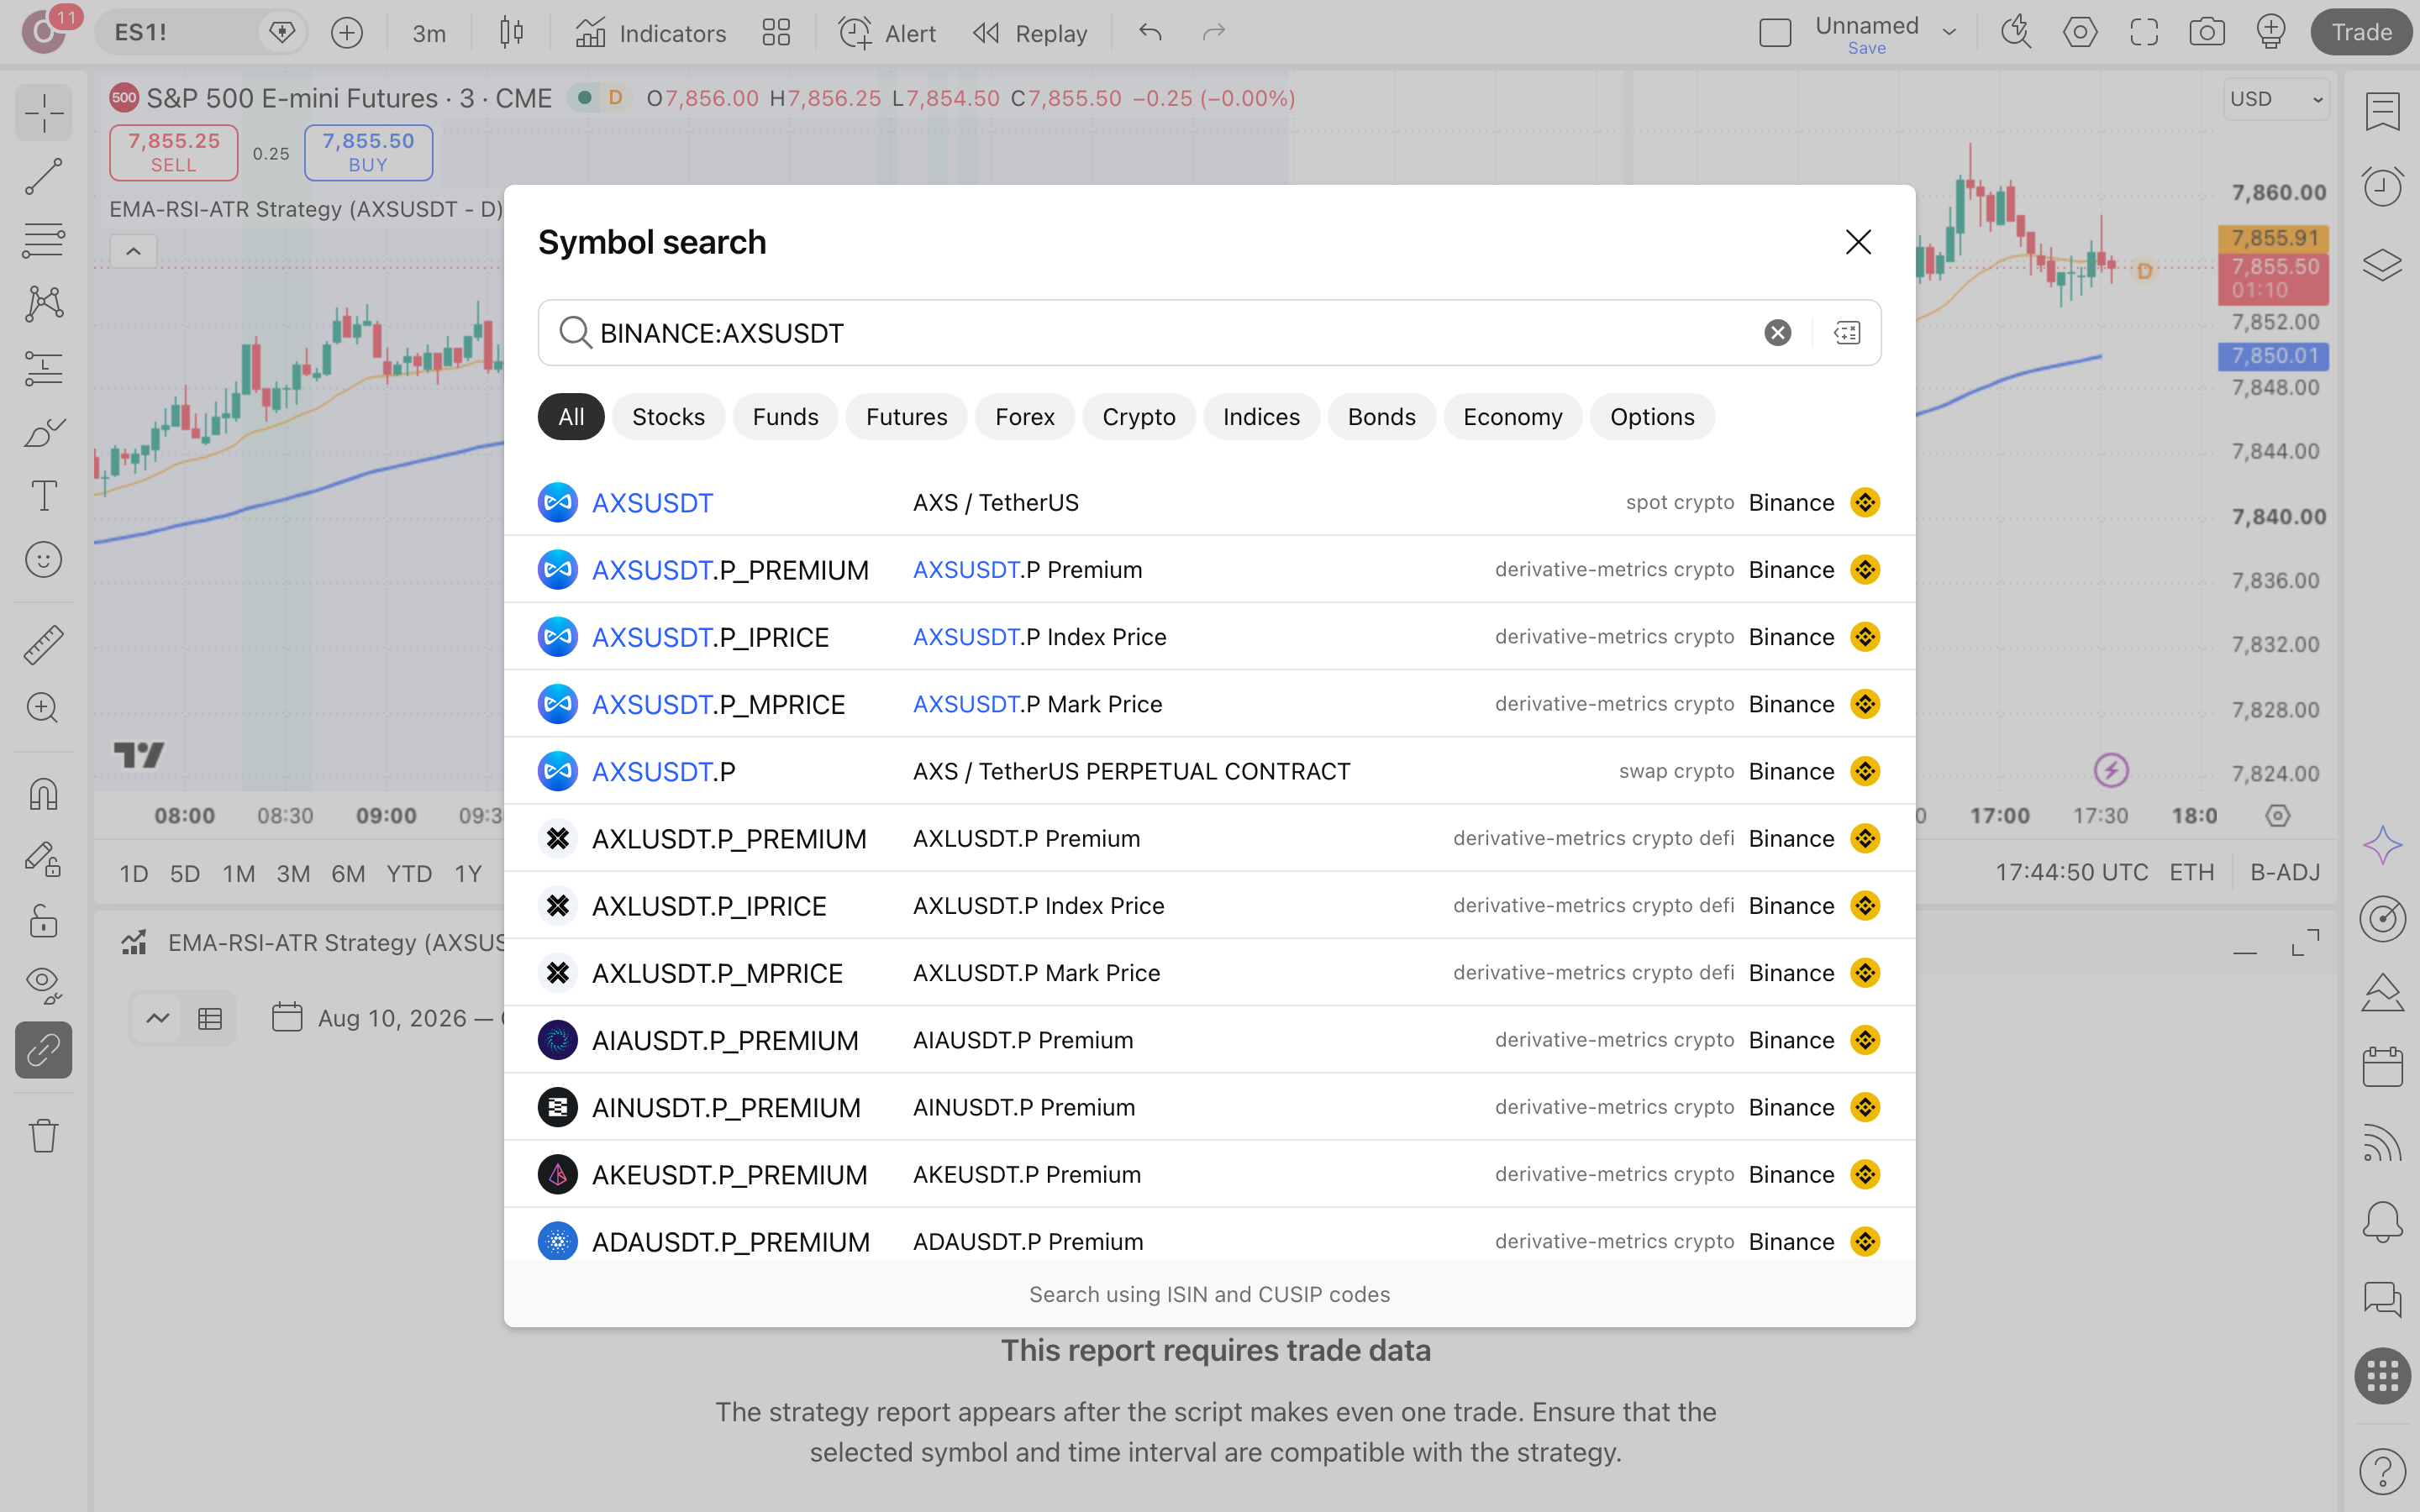Screen dimensions: 2420x1512
Task: Select the ruler measure tool
Action: tap(43, 645)
